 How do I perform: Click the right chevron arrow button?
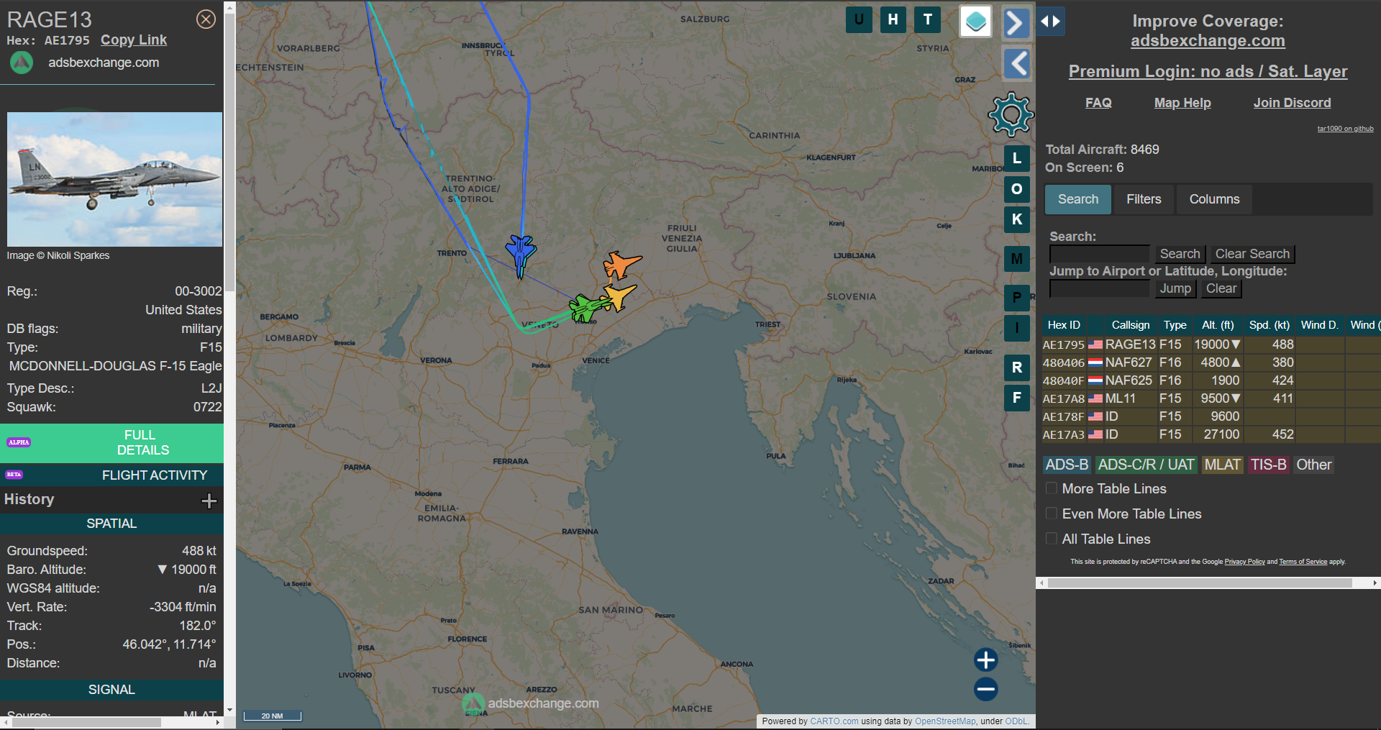point(1016,23)
